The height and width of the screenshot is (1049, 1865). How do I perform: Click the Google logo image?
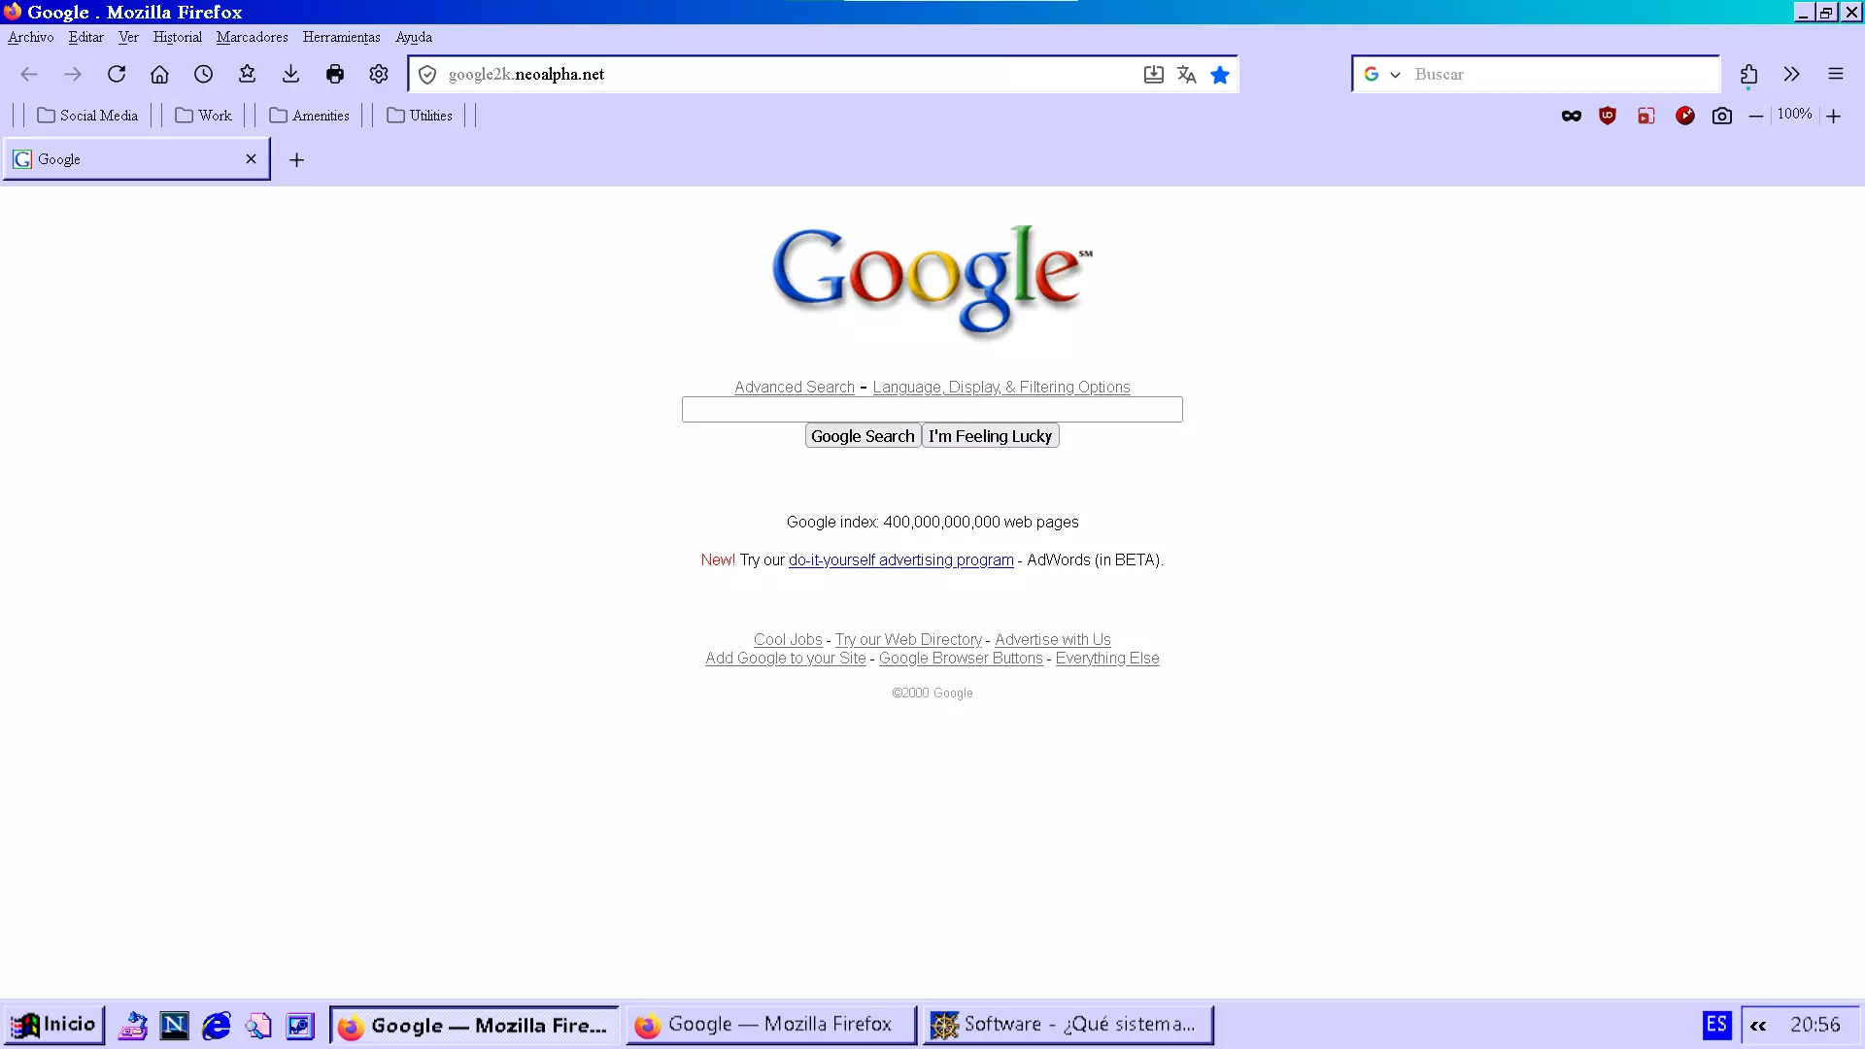tap(932, 281)
